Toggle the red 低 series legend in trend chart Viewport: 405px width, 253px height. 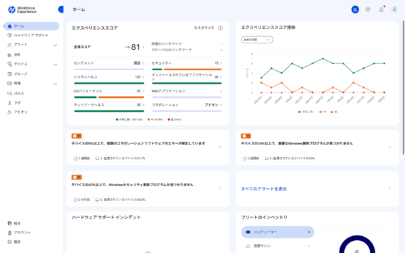[333, 112]
